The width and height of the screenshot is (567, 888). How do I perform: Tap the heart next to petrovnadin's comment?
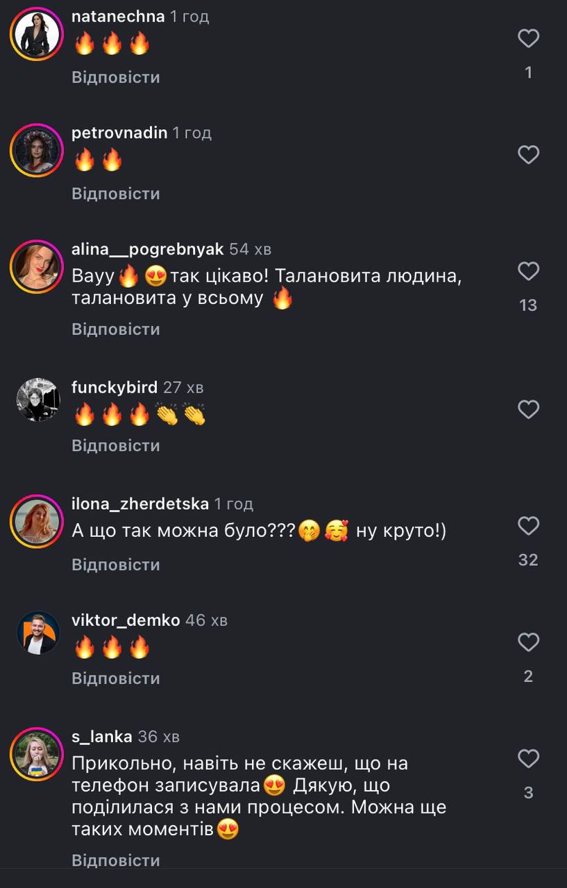[529, 155]
